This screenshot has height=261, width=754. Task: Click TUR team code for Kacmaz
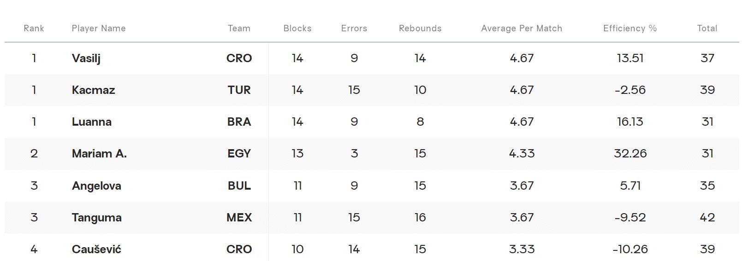(x=239, y=90)
